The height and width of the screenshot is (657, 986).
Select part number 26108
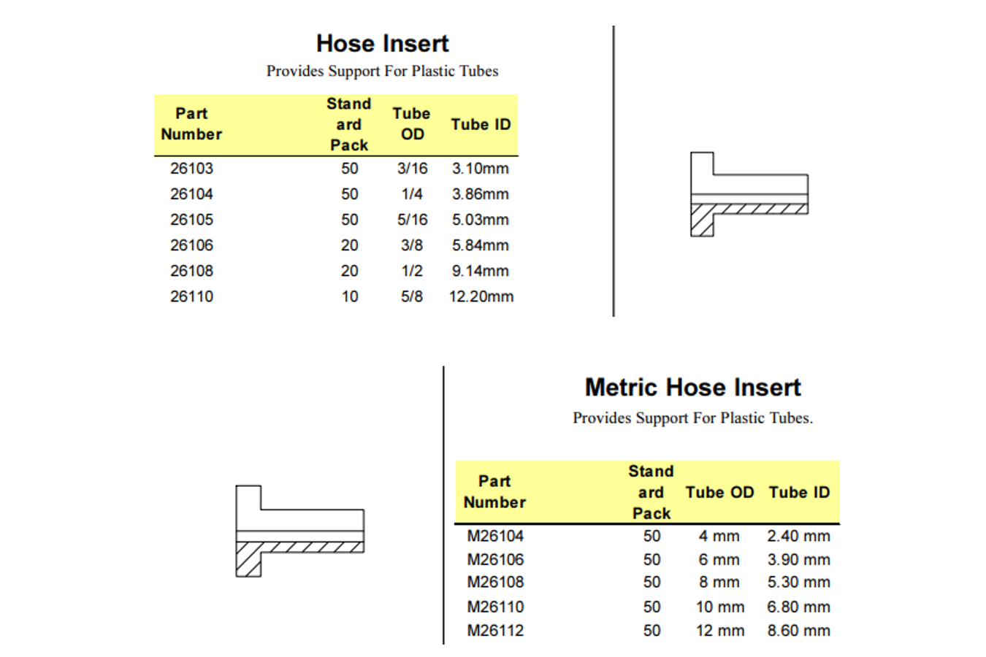[x=191, y=271]
